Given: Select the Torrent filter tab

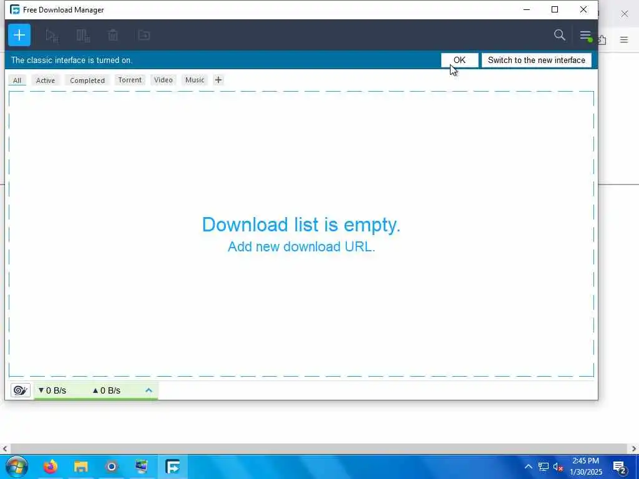Looking at the screenshot, I should (x=130, y=80).
